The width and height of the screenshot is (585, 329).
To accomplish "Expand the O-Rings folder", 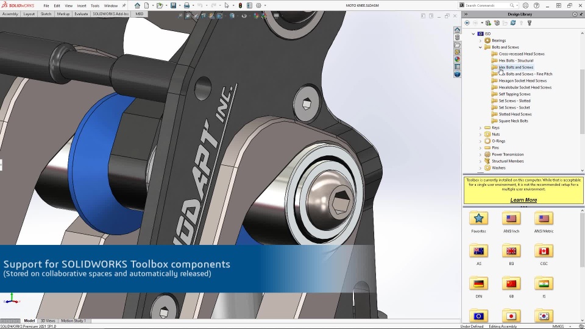I will point(481,141).
